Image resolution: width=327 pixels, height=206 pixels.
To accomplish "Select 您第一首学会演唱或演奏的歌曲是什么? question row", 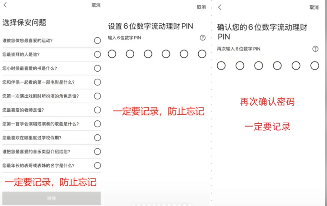I will tap(97, 124).
